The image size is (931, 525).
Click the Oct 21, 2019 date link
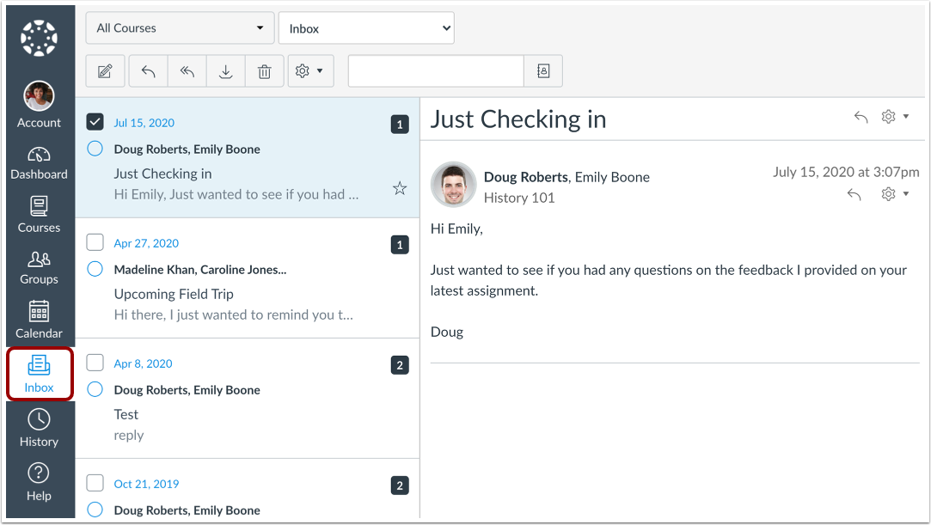pyautogui.click(x=146, y=484)
